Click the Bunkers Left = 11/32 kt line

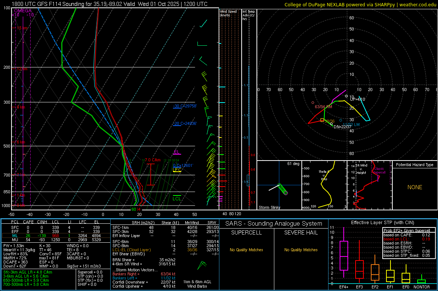click(x=144, y=278)
